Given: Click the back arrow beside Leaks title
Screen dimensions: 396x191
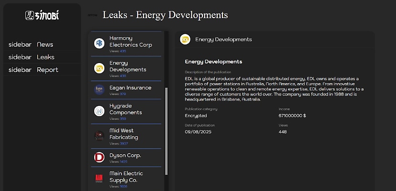Looking at the screenshot, I should pyautogui.click(x=92, y=15).
